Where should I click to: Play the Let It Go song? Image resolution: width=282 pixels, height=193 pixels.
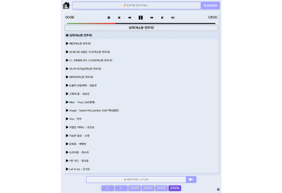pos(141,169)
